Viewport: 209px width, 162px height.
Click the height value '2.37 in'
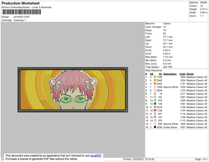203,9
